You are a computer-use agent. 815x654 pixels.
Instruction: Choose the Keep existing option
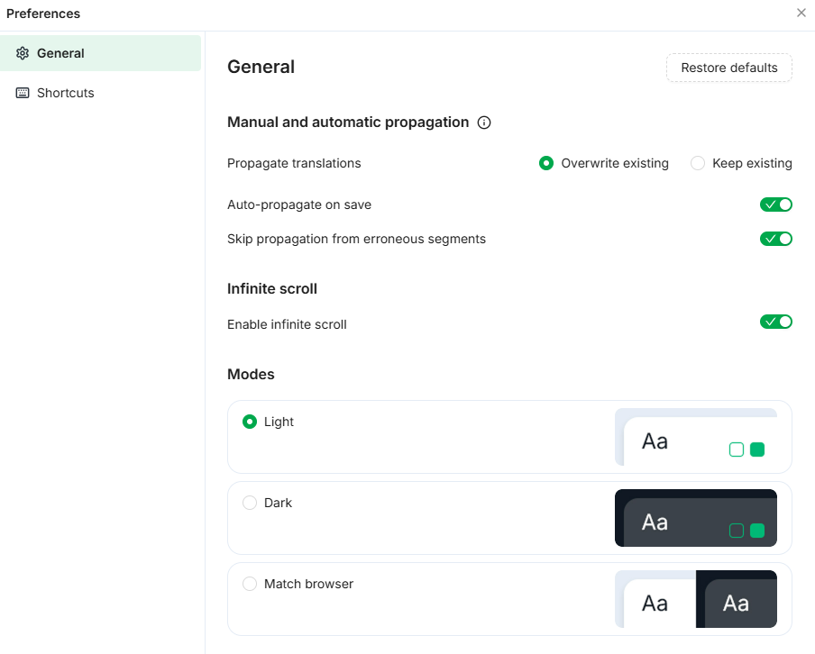[x=697, y=163]
